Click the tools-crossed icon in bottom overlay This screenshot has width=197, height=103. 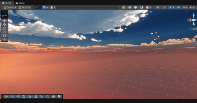[18, 97]
